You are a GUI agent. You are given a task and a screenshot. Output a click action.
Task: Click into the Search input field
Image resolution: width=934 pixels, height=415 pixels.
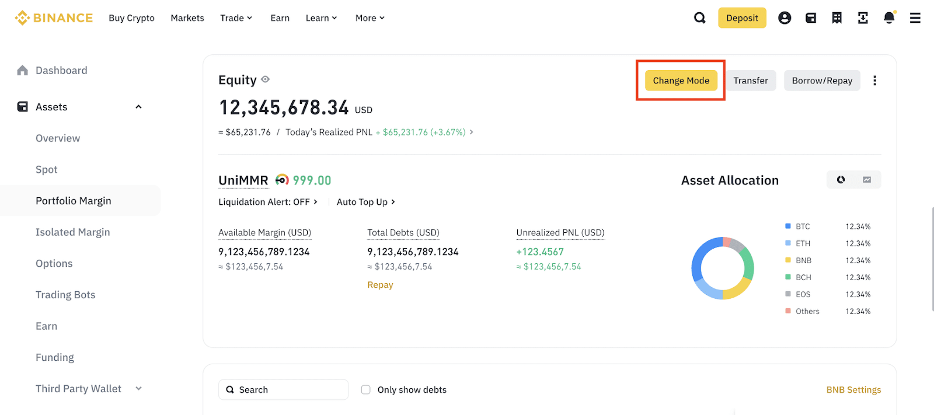(284, 390)
